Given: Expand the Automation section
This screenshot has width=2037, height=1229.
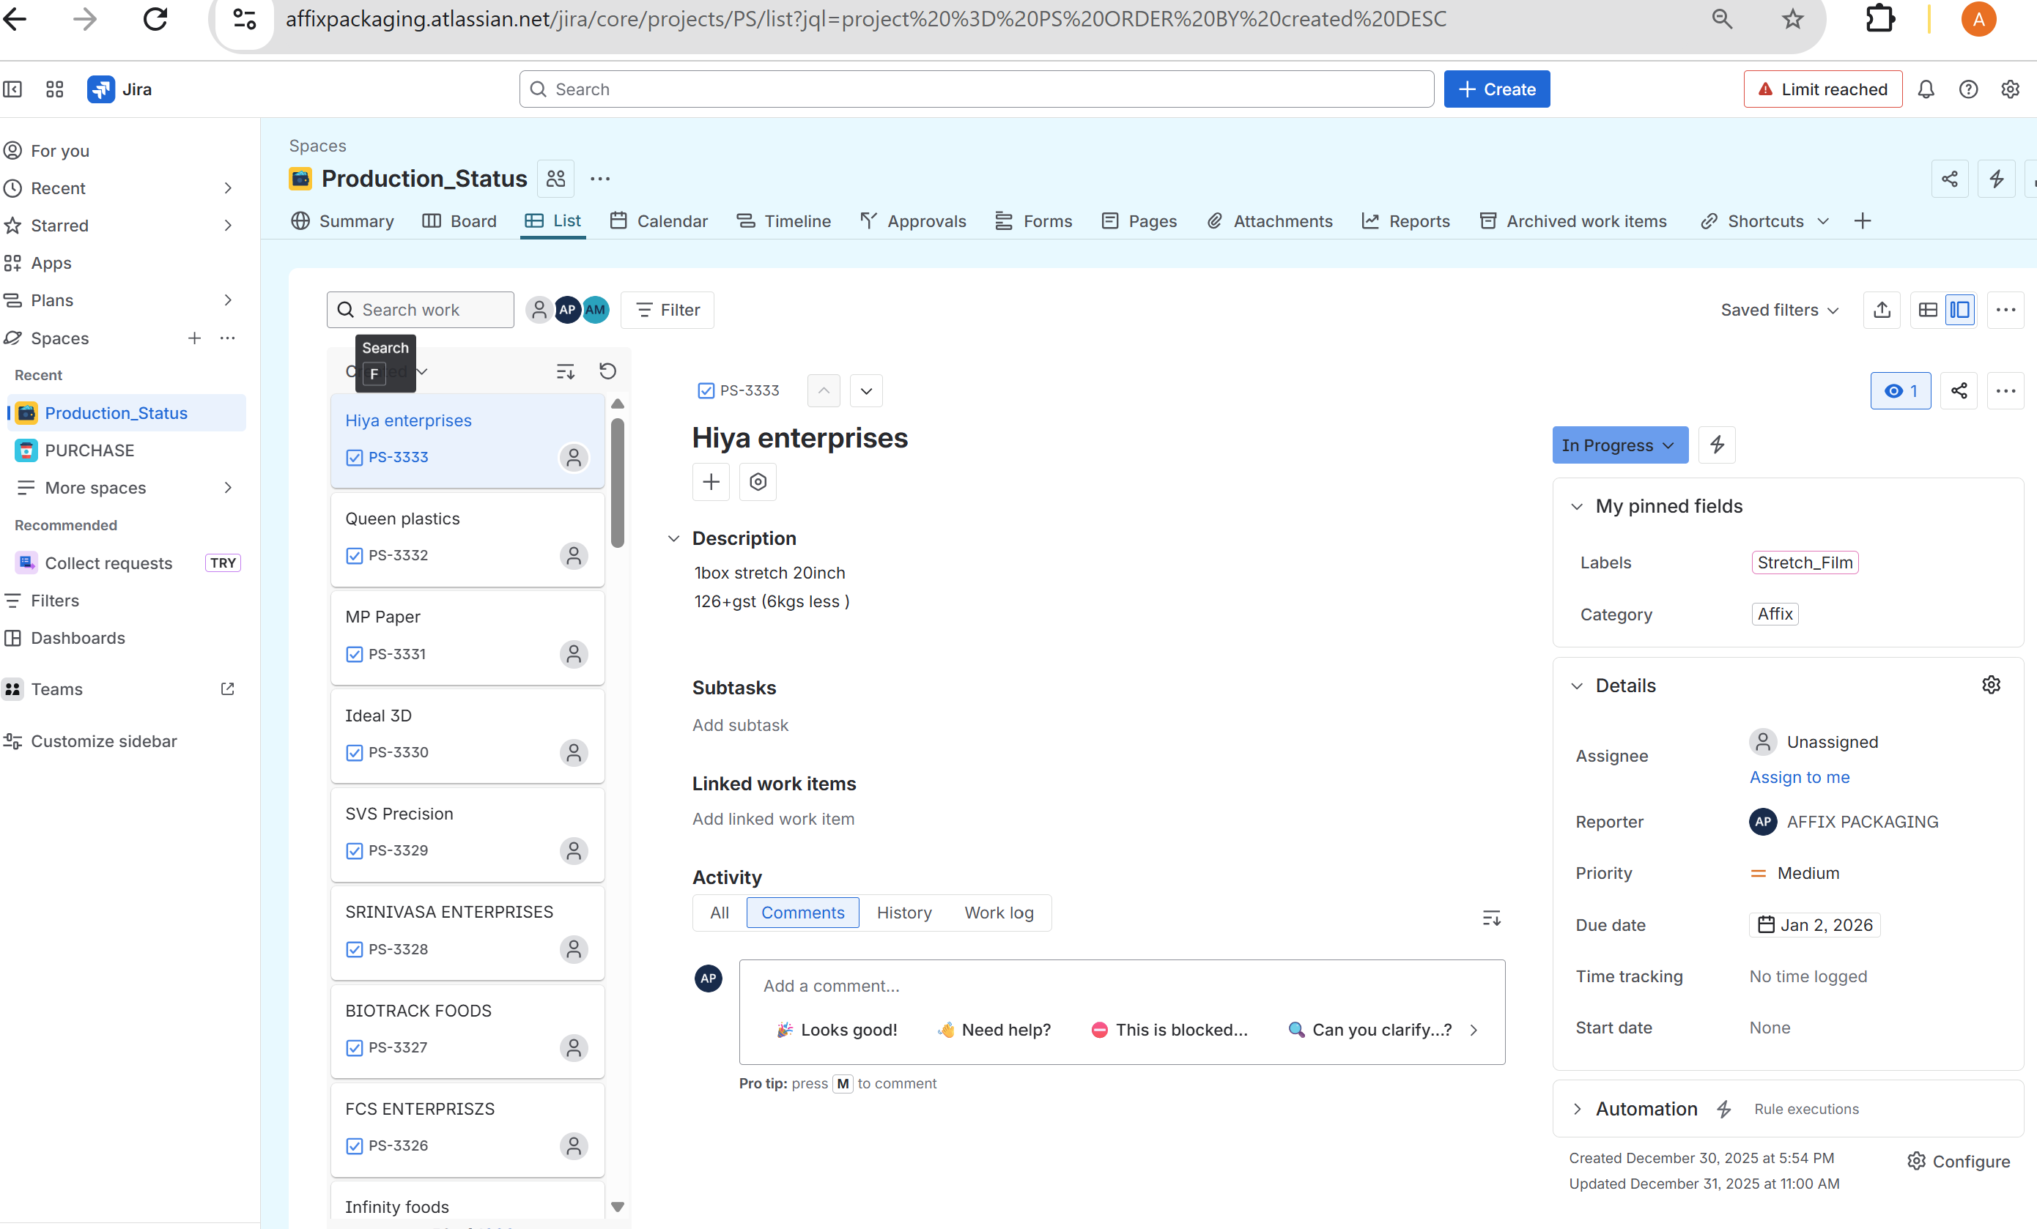Looking at the screenshot, I should [x=1577, y=1109].
